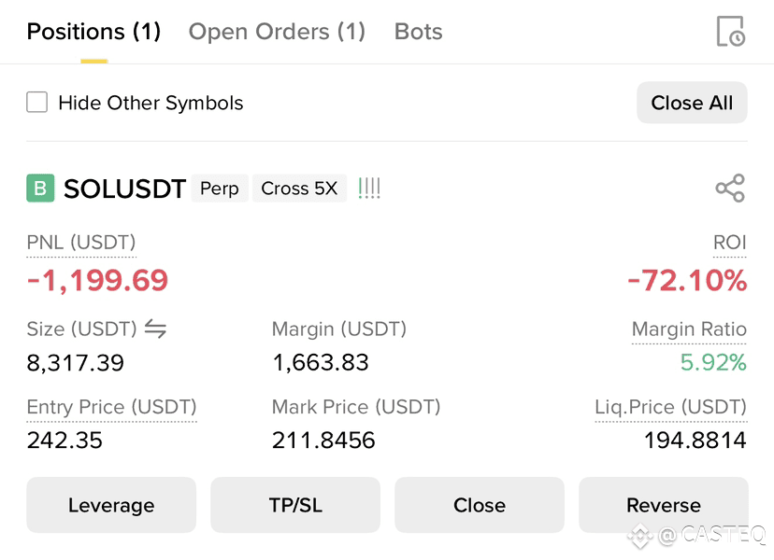Close the SOLUSDT position
The height and width of the screenshot is (560, 774).
(x=480, y=505)
